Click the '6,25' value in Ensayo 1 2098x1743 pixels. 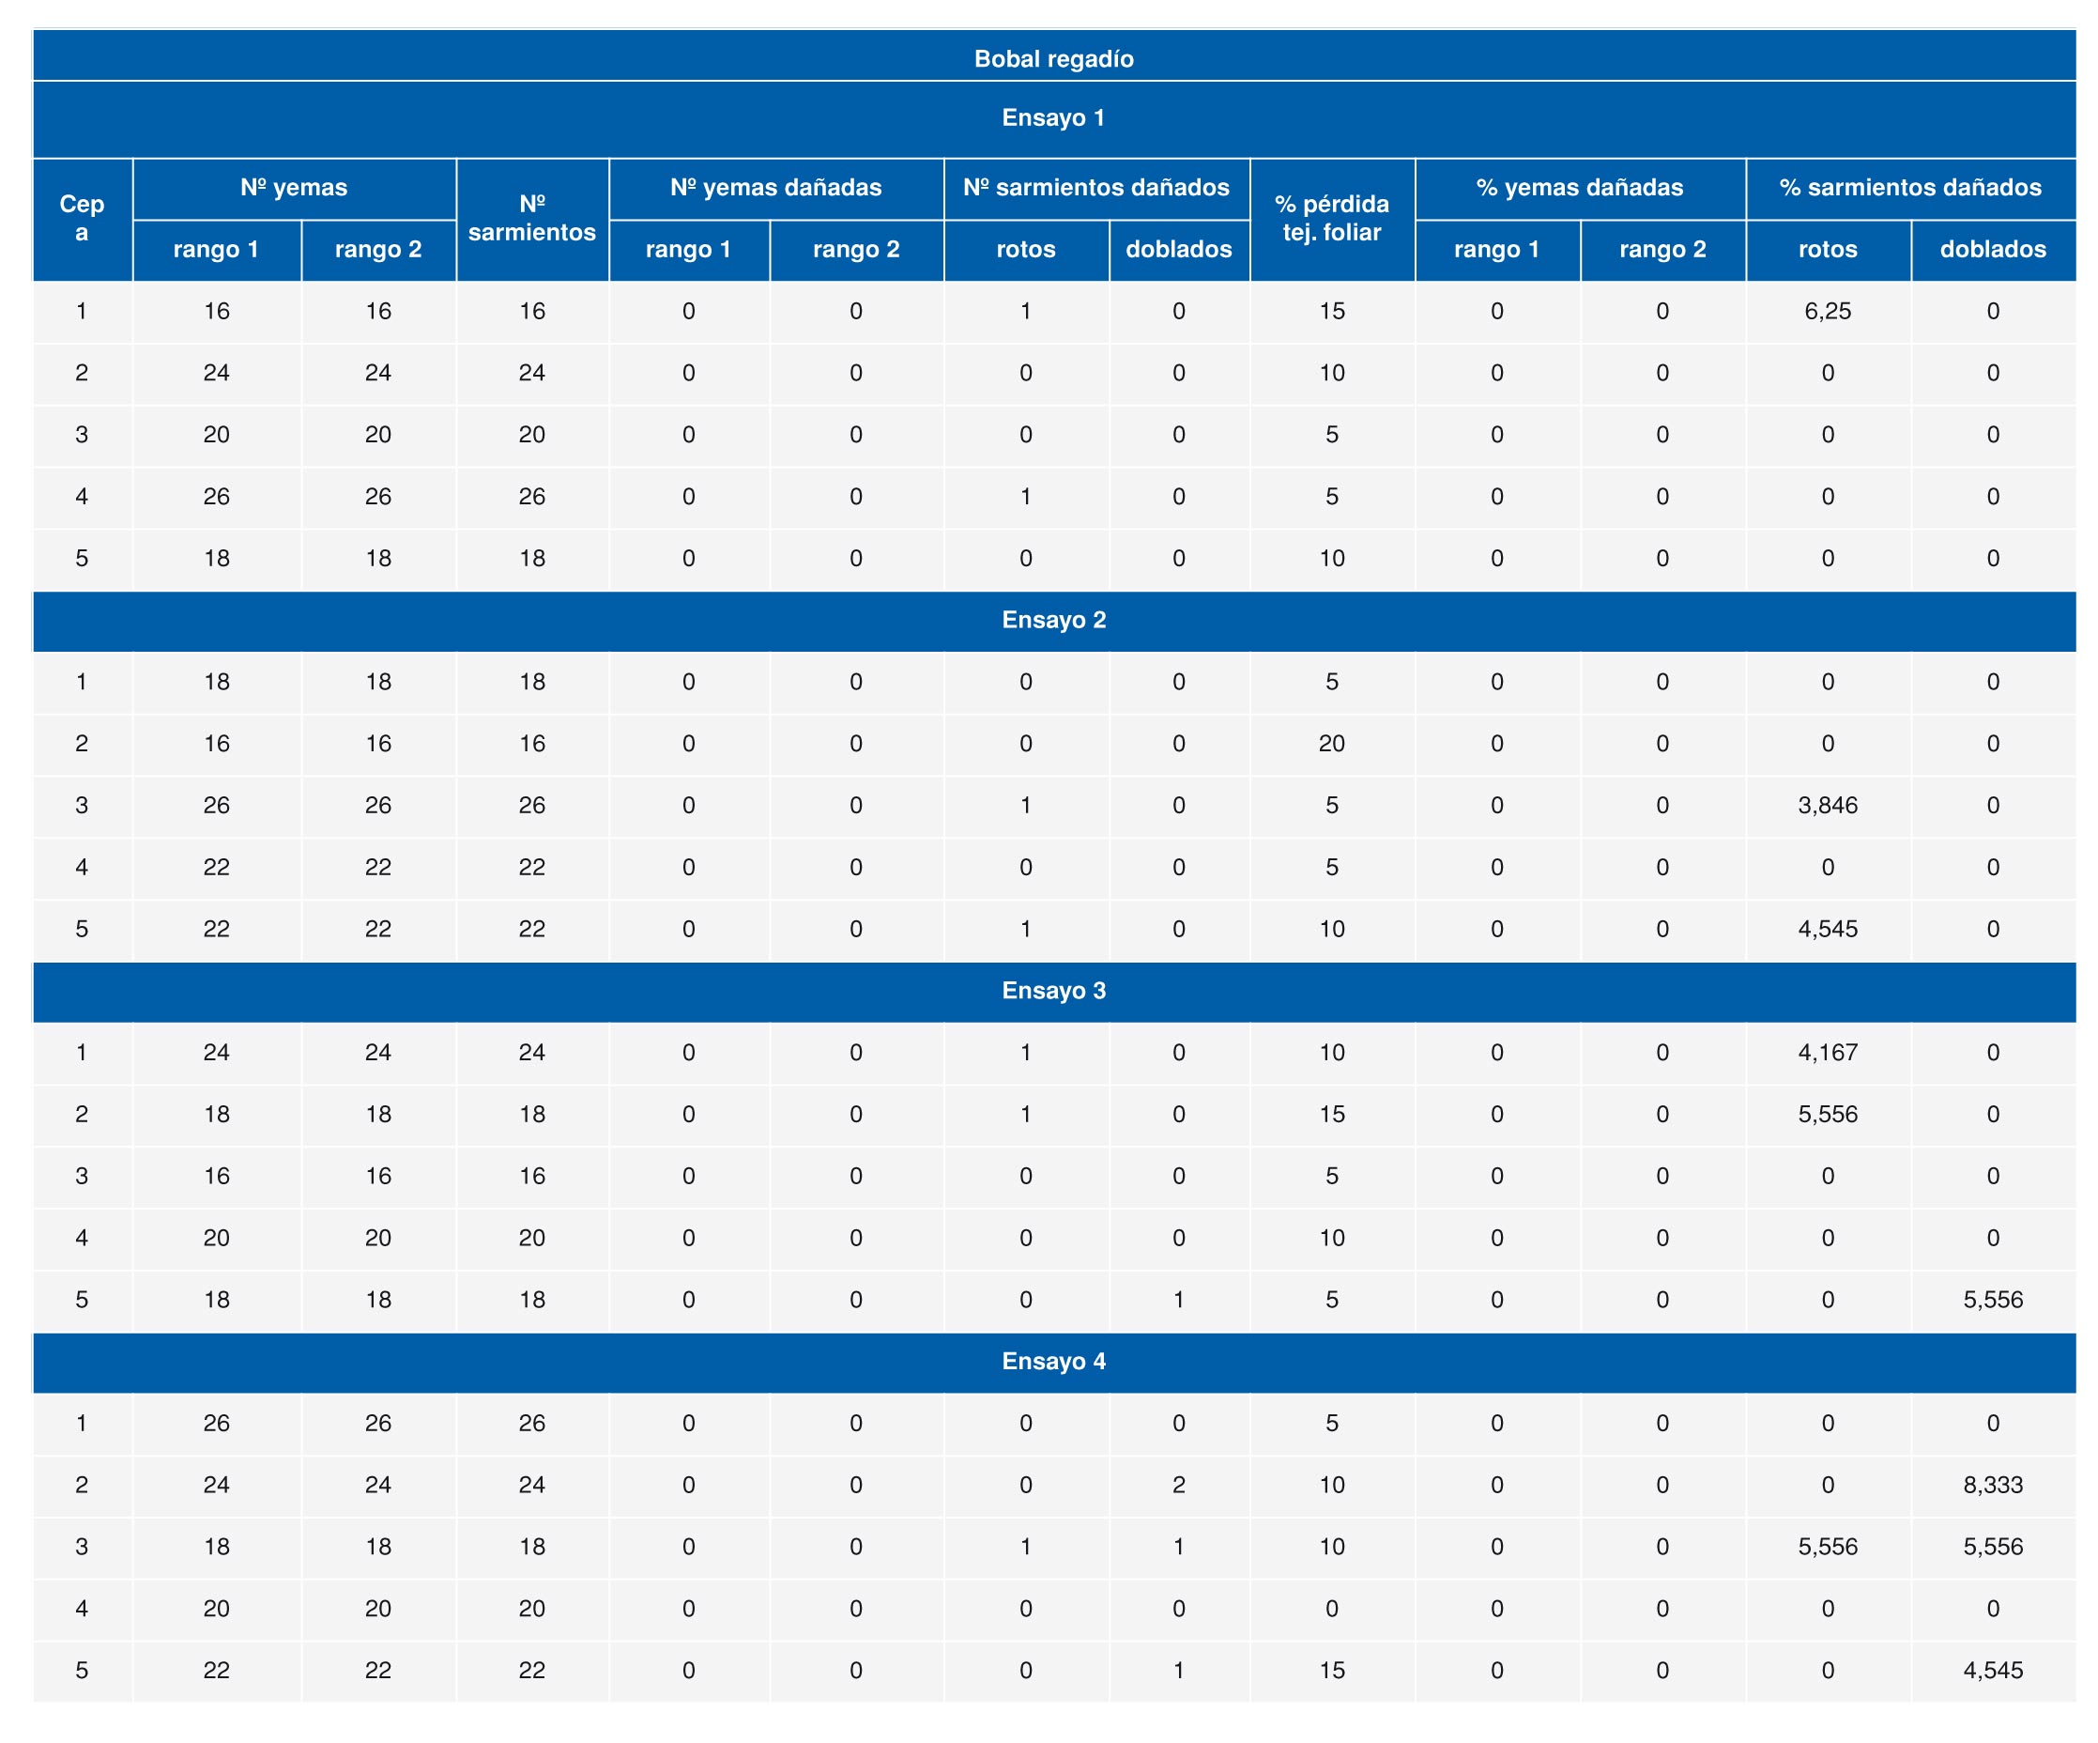(x=1829, y=312)
